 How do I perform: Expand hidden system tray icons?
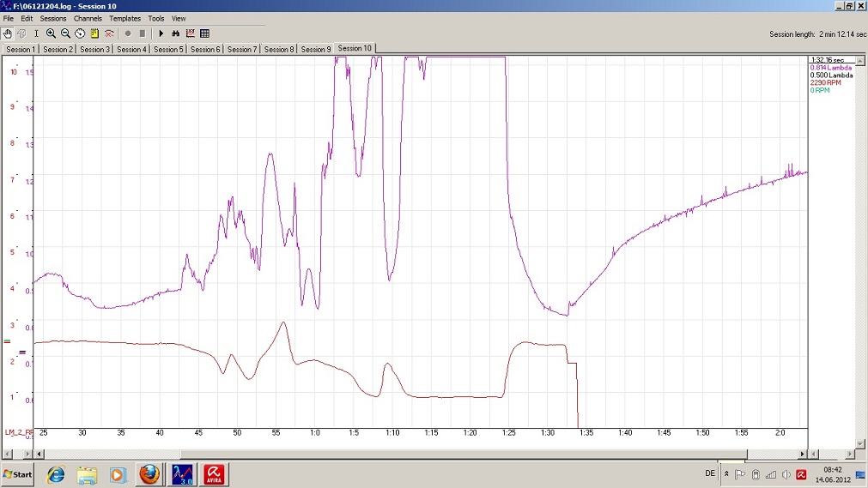726,474
